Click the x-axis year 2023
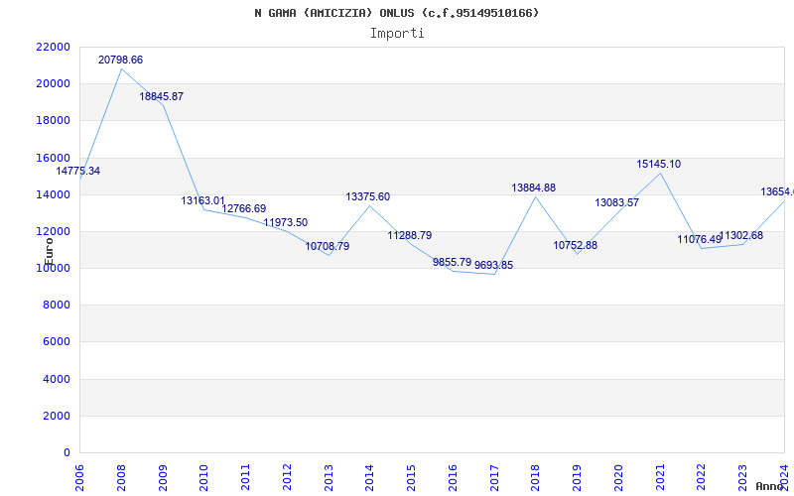The height and width of the screenshot is (496, 794). [x=742, y=477]
